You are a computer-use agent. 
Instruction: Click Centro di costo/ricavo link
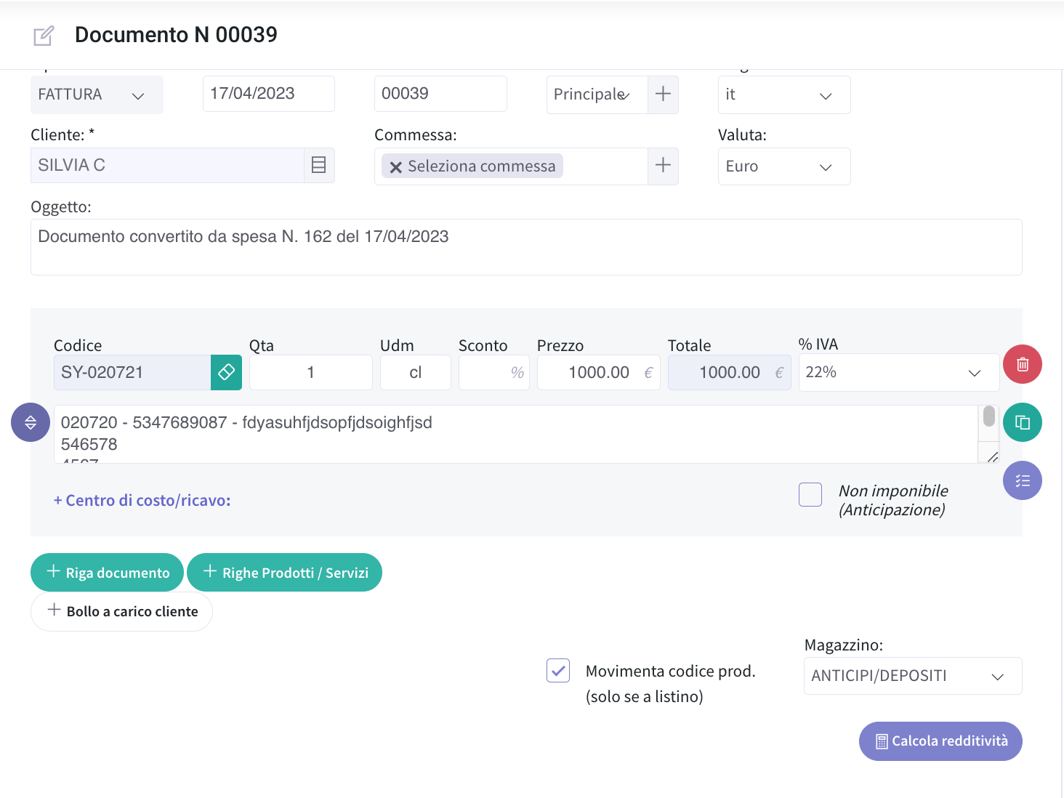[142, 501]
